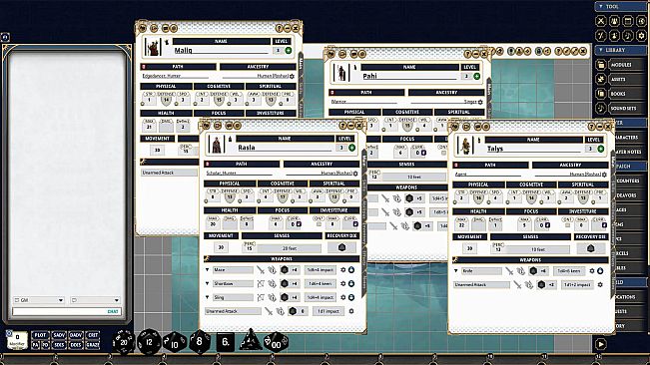Viewport: 650px width, 365px height.
Task: Check Rasla's Investiture ON checkbox
Action: [x=319, y=223]
